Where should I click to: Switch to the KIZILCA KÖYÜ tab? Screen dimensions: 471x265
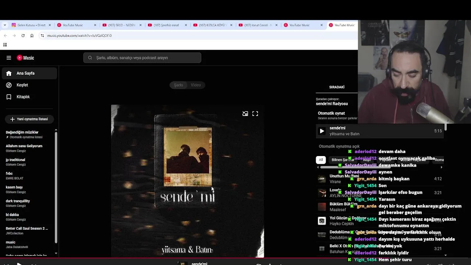click(213, 25)
